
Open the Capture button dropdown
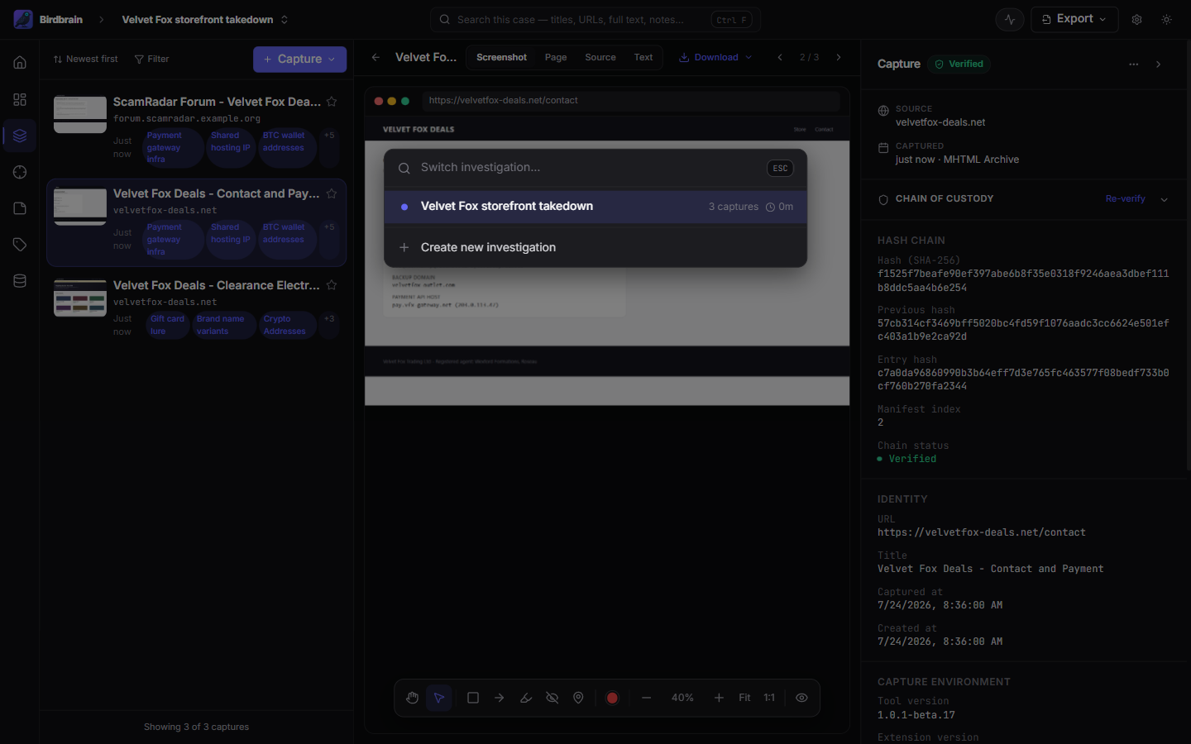point(299,59)
